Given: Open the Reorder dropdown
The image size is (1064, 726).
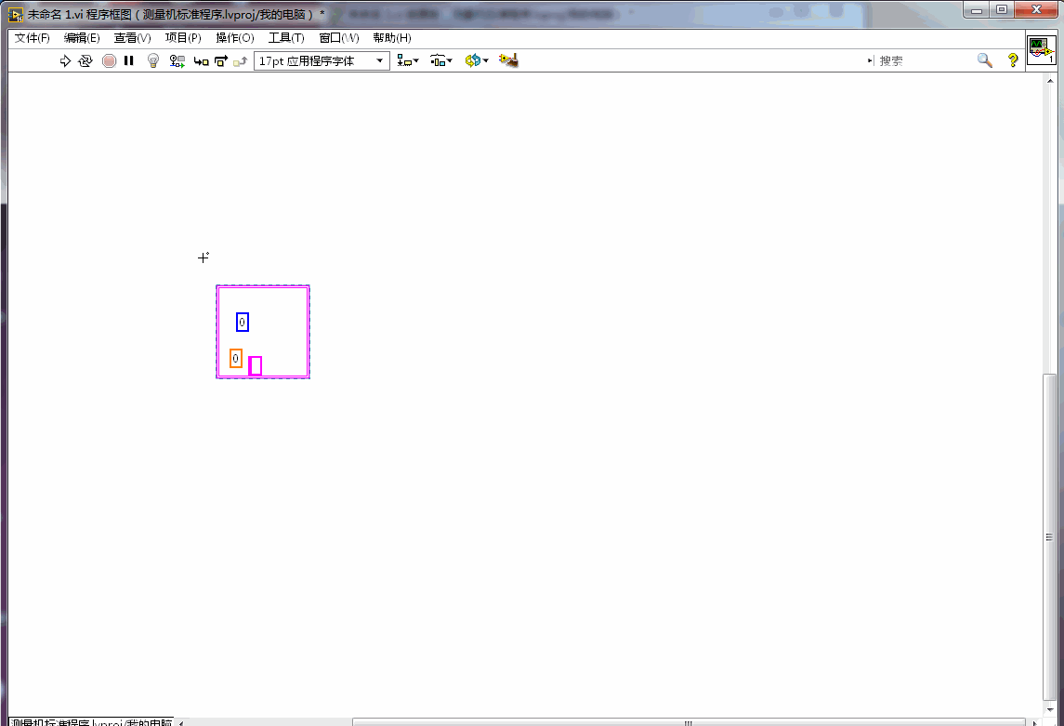Looking at the screenshot, I should point(477,61).
